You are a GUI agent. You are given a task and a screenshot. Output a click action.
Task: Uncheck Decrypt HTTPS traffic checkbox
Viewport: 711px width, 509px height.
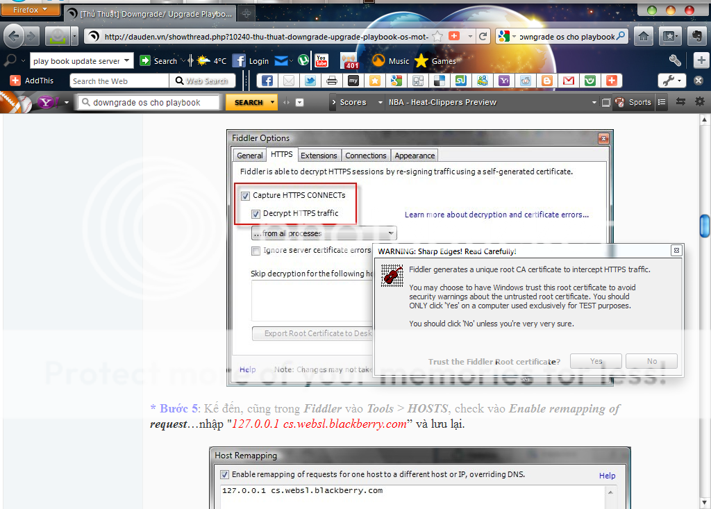256,213
